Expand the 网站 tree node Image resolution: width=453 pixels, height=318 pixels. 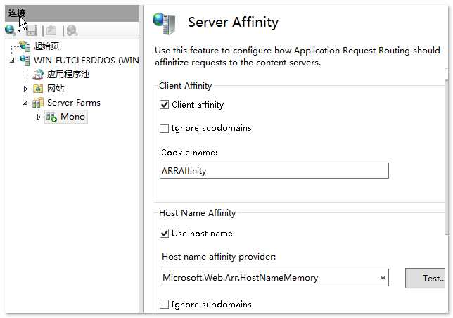pyautogui.click(x=26, y=89)
